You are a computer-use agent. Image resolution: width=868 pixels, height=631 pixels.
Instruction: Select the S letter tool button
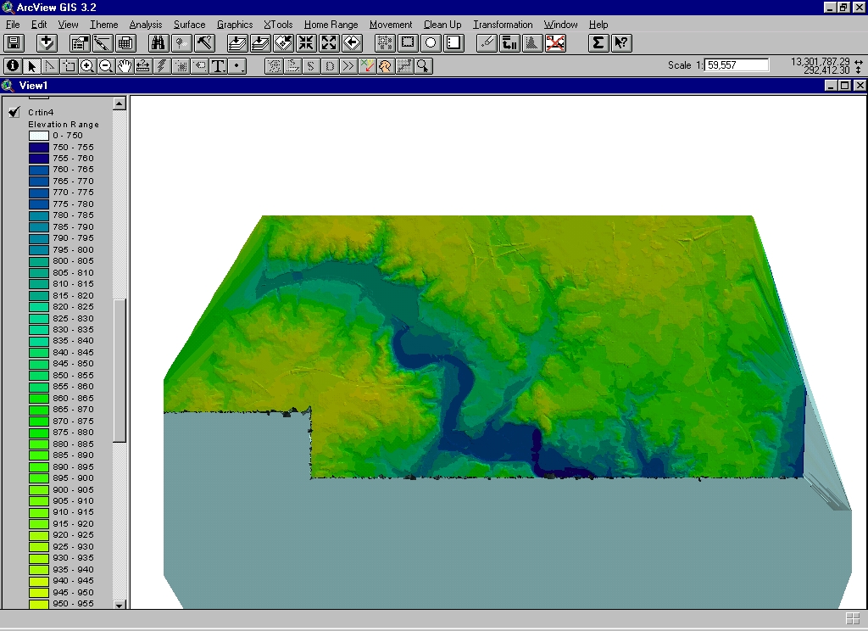coord(310,66)
